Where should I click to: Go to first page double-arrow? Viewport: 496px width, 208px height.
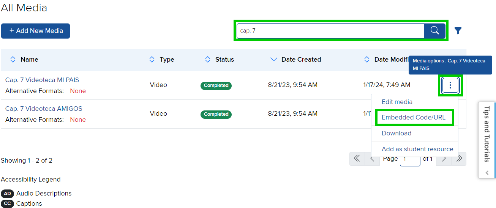point(357,159)
